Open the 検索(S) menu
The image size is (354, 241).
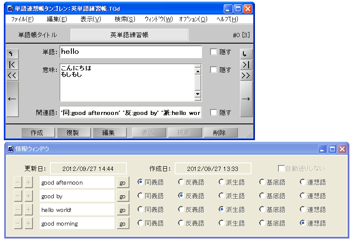tap(125, 19)
